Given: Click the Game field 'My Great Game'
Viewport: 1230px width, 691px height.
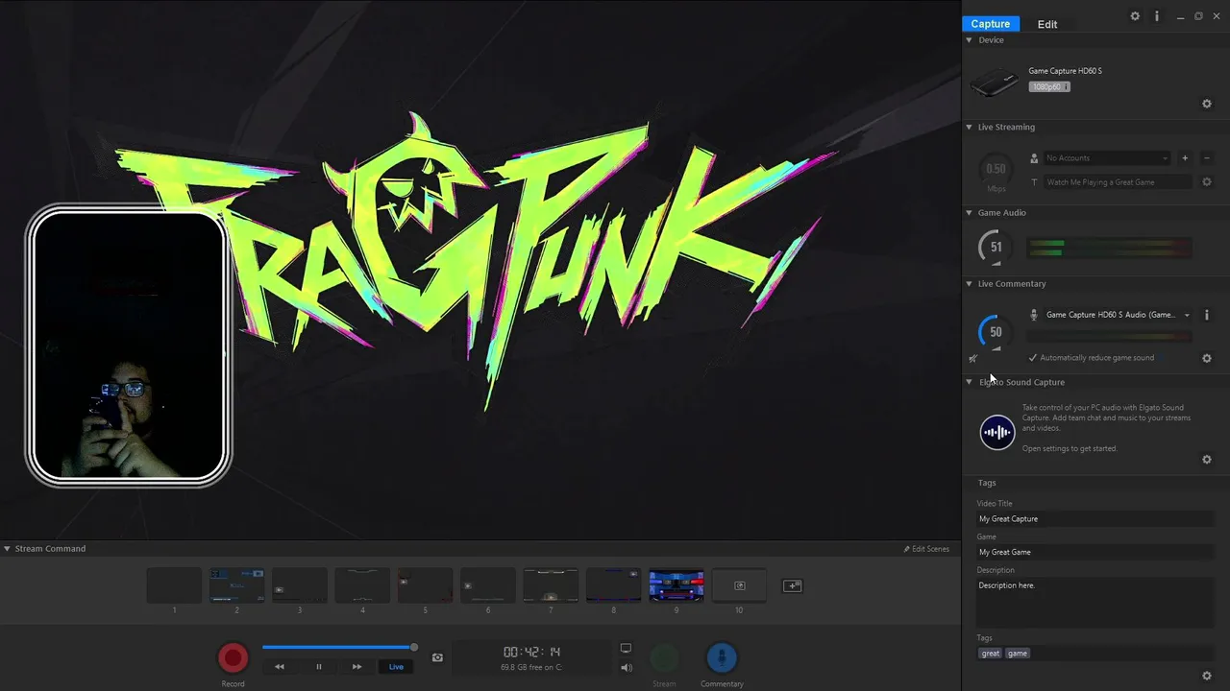Looking at the screenshot, I should [1095, 553].
